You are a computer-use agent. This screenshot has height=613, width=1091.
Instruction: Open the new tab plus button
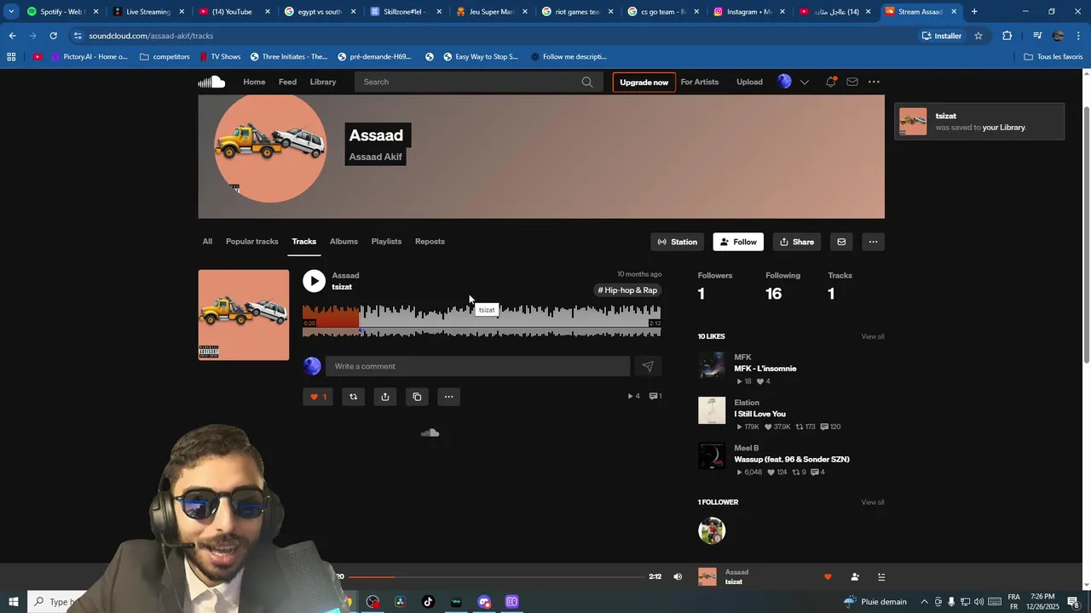(974, 12)
